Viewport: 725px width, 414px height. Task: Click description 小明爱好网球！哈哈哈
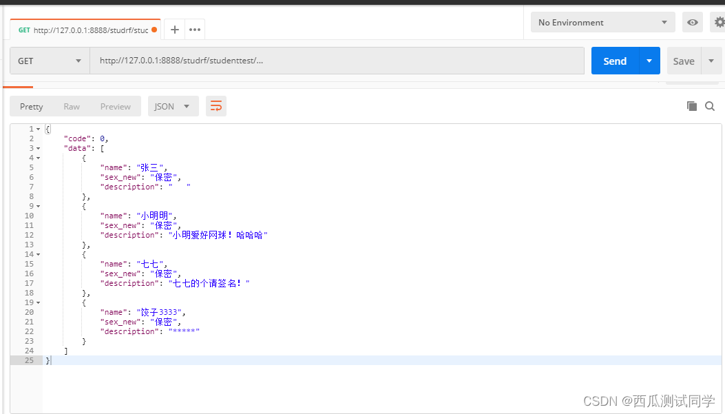coord(218,235)
